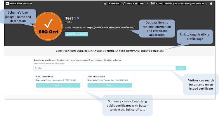Click the magnifier icon in search field

point(36,68)
